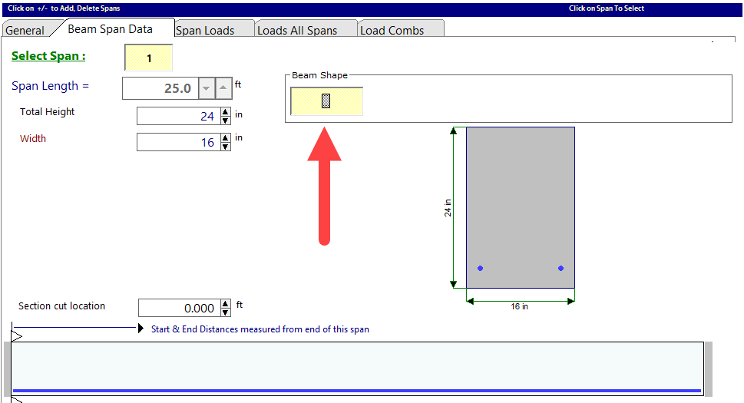744x403 pixels.
Task: Switch to the General tab
Action: [25, 31]
